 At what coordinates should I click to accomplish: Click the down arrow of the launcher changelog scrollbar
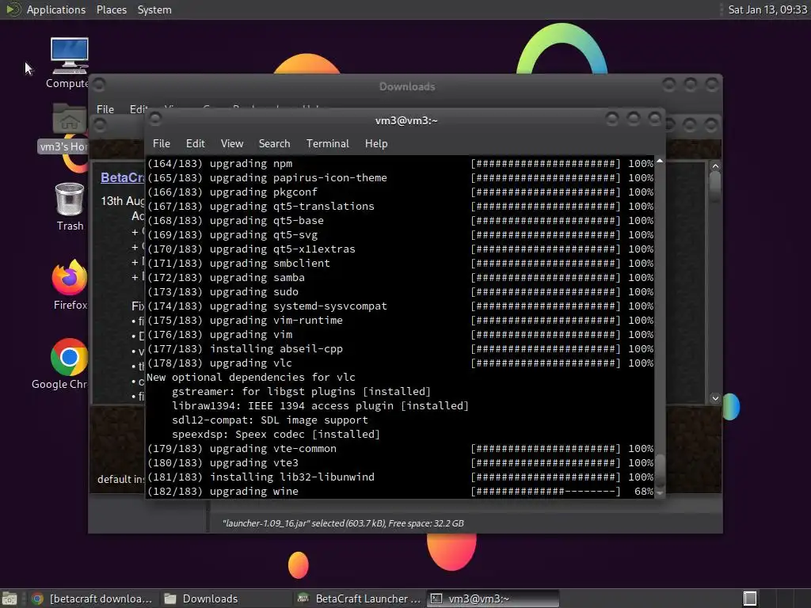tap(715, 398)
